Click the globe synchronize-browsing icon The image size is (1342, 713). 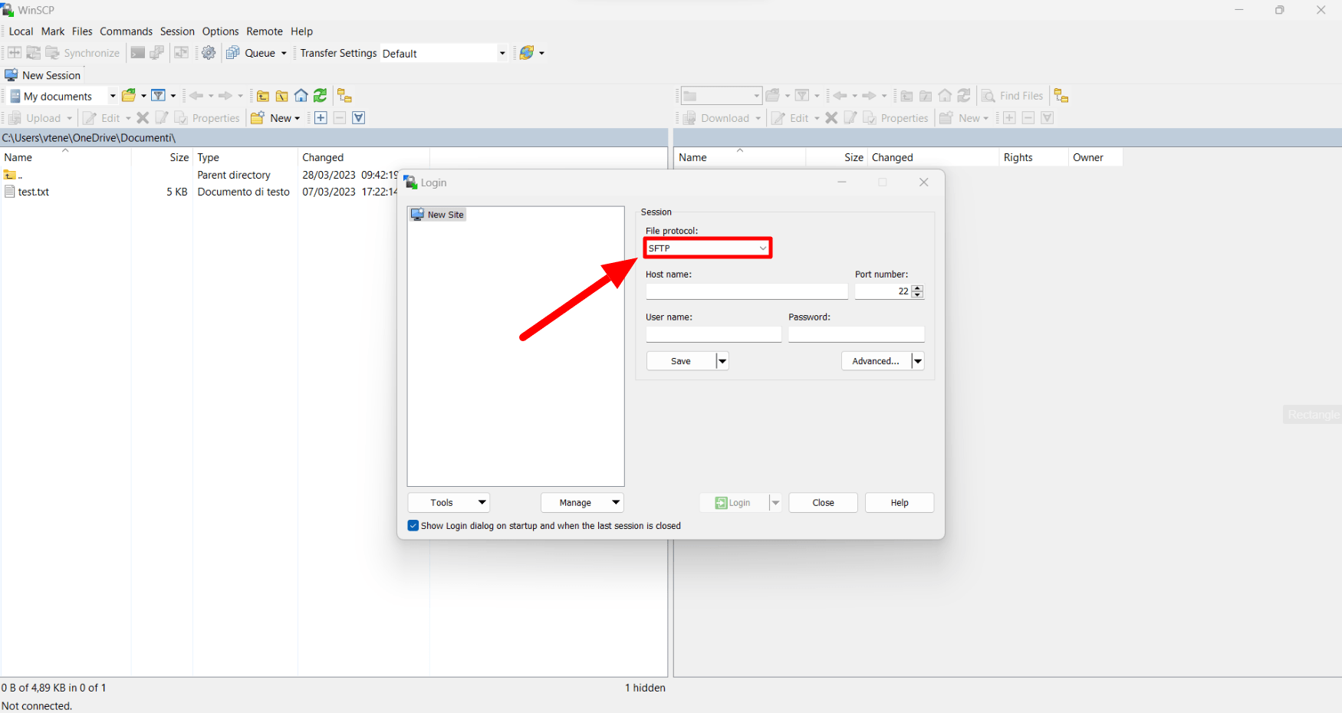[527, 53]
